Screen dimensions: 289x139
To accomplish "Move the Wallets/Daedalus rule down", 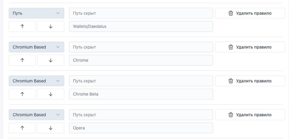I will 51,26.
